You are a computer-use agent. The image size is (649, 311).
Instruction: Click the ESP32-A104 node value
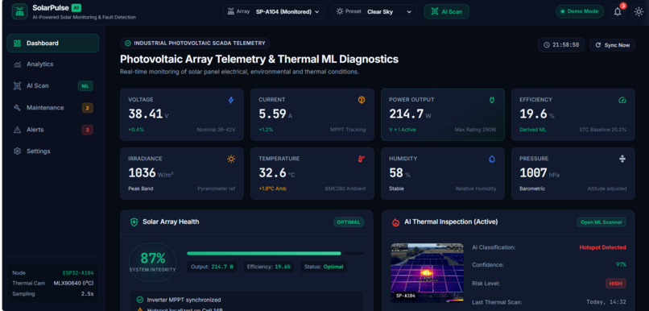[x=78, y=273]
